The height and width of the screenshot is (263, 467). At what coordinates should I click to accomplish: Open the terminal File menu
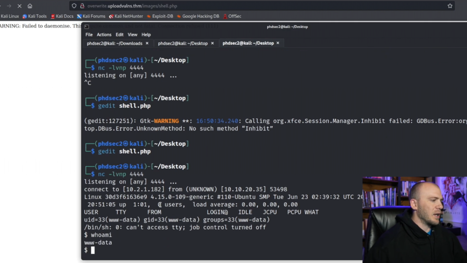click(89, 35)
